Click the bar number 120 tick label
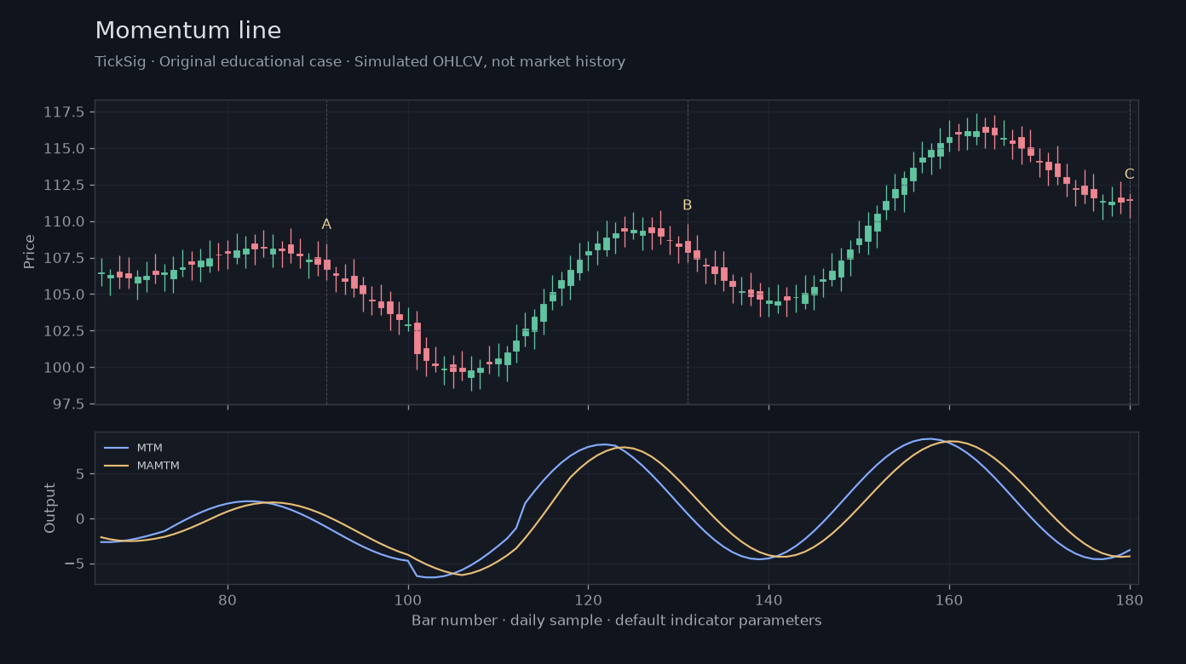This screenshot has width=1186, height=664. pos(588,599)
